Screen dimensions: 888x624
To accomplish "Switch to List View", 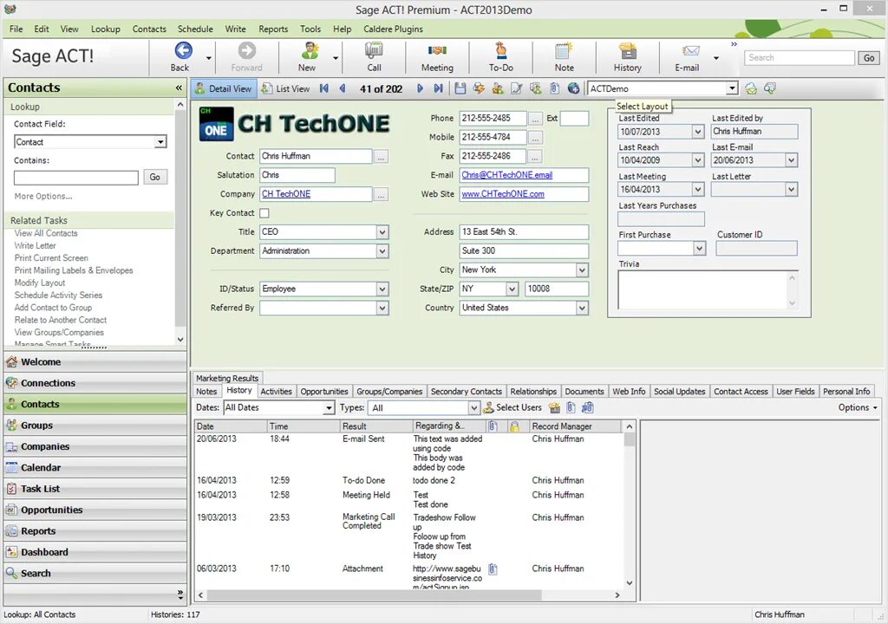I will click(x=285, y=88).
